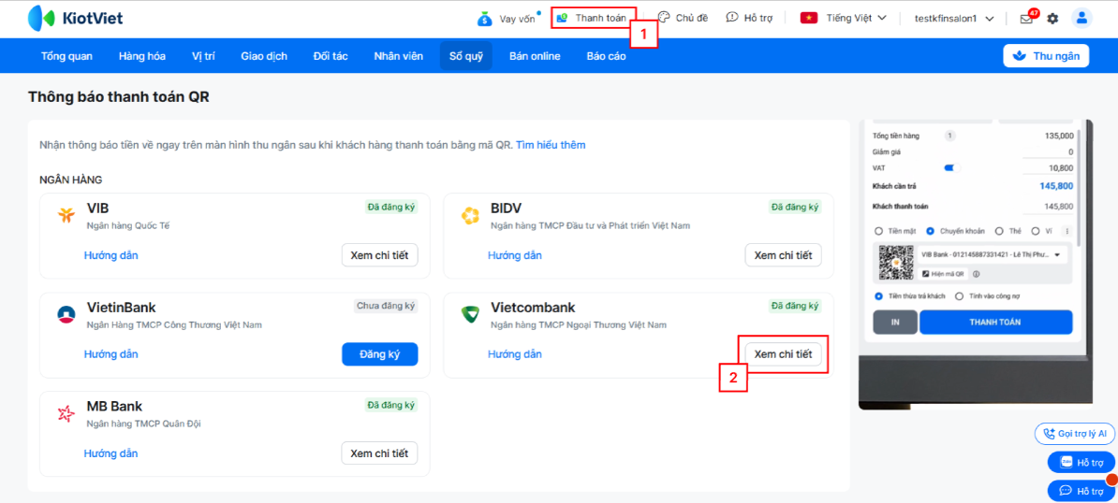Click the Đã đăng ký badge on BIDV
This screenshot has width=1118, height=503.
[x=795, y=208]
